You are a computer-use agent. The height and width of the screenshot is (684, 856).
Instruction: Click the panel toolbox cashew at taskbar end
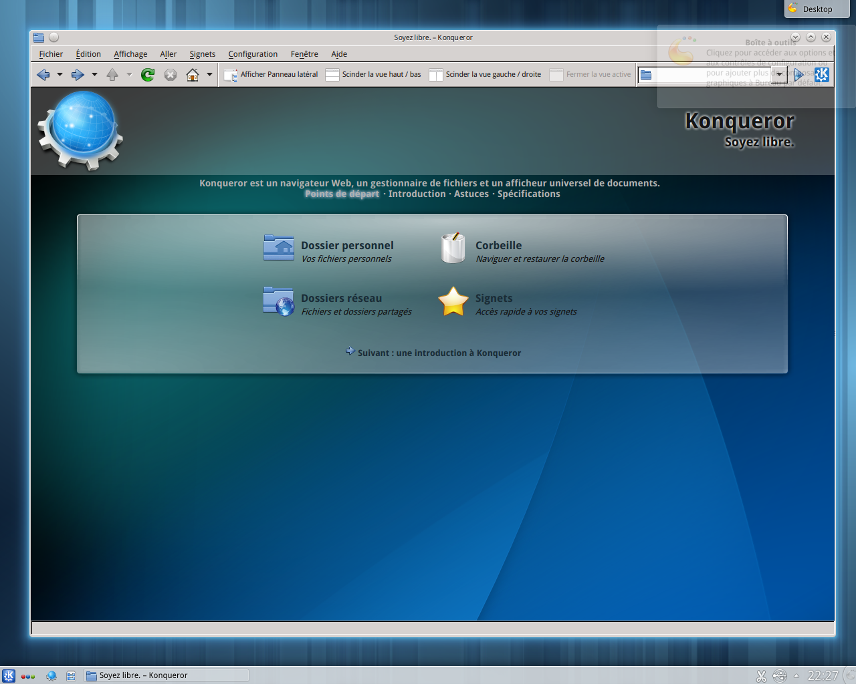click(849, 675)
